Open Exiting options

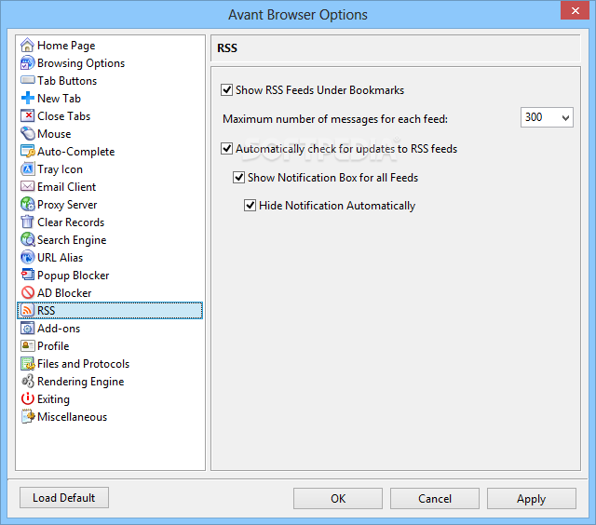[53, 399]
